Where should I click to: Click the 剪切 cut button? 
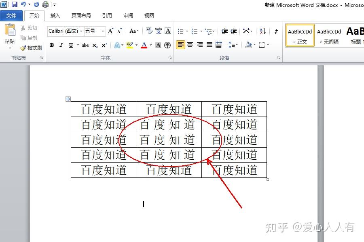[29, 28]
